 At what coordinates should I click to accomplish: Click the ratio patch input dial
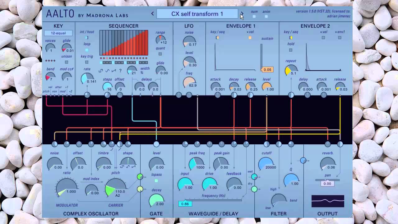[x=67, y=144]
